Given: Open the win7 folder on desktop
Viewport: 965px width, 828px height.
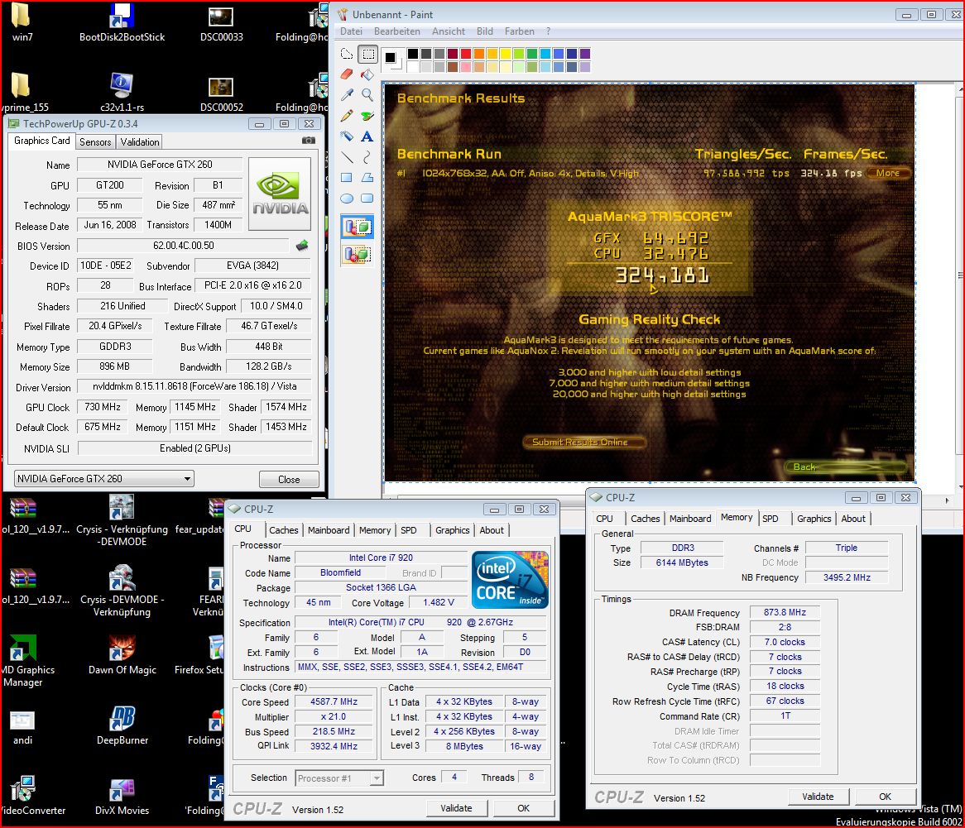Looking at the screenshot, I should coord(22,23).
